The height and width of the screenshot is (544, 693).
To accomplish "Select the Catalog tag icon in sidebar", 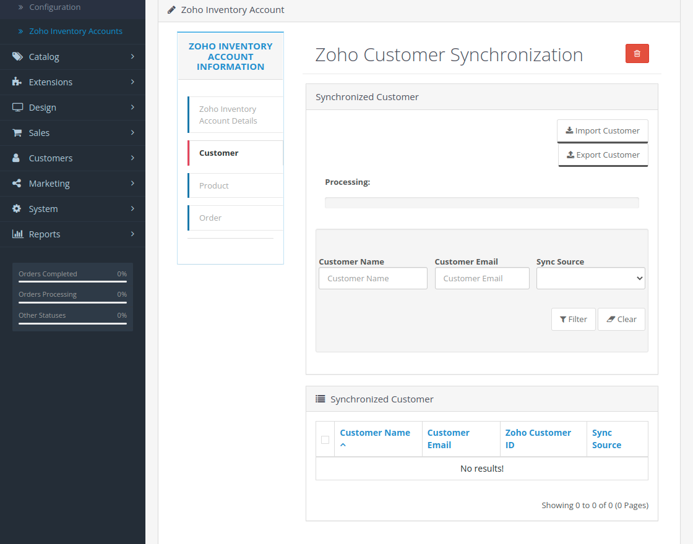I will (x=15, y=56).
